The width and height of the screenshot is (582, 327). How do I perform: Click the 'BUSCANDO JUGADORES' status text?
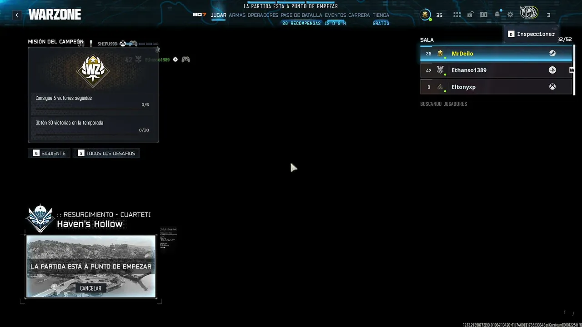pos(444,104)
